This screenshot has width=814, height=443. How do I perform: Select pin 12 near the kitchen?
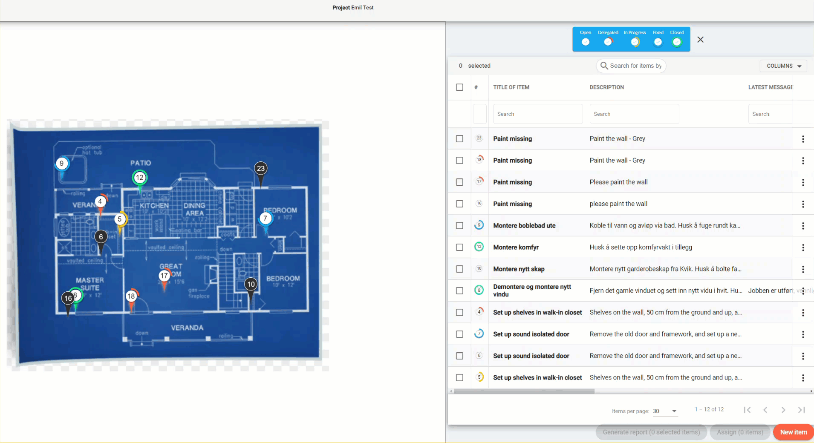tap(140, 178)
